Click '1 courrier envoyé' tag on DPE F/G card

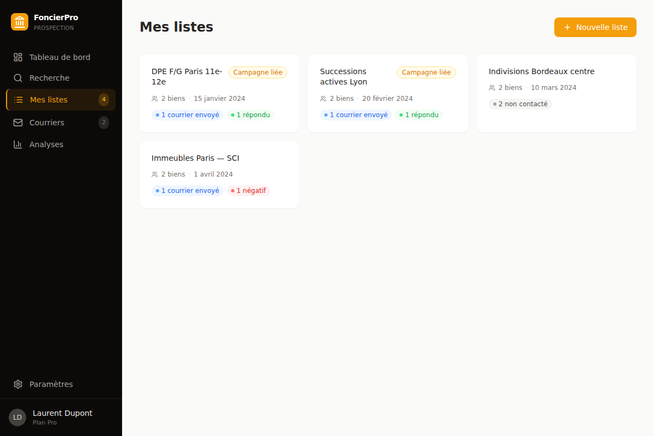pos(187,115)
